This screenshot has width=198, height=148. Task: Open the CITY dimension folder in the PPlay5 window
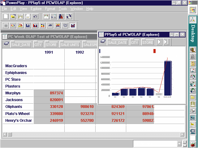pyautogui.click(x=134, y=42)
